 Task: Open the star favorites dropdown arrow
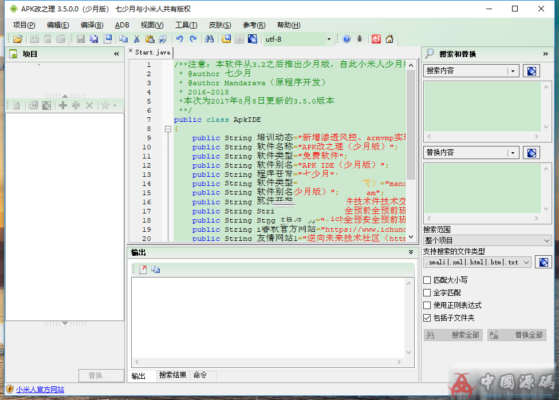(x=115, y=105)
